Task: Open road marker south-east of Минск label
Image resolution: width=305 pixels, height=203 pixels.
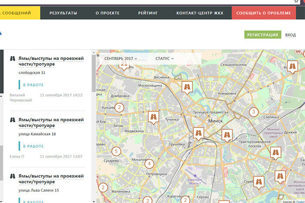Action: [x=227, y=135]
